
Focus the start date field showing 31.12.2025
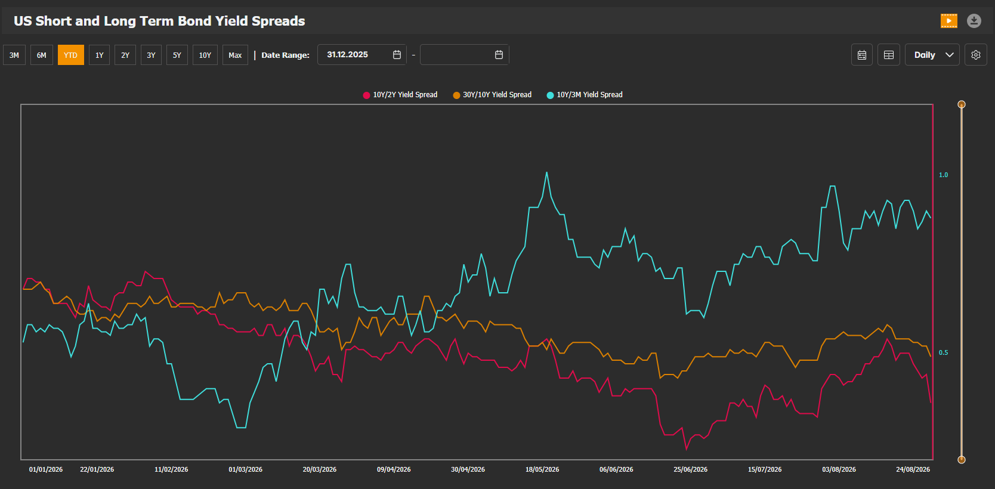click(362, 55)
